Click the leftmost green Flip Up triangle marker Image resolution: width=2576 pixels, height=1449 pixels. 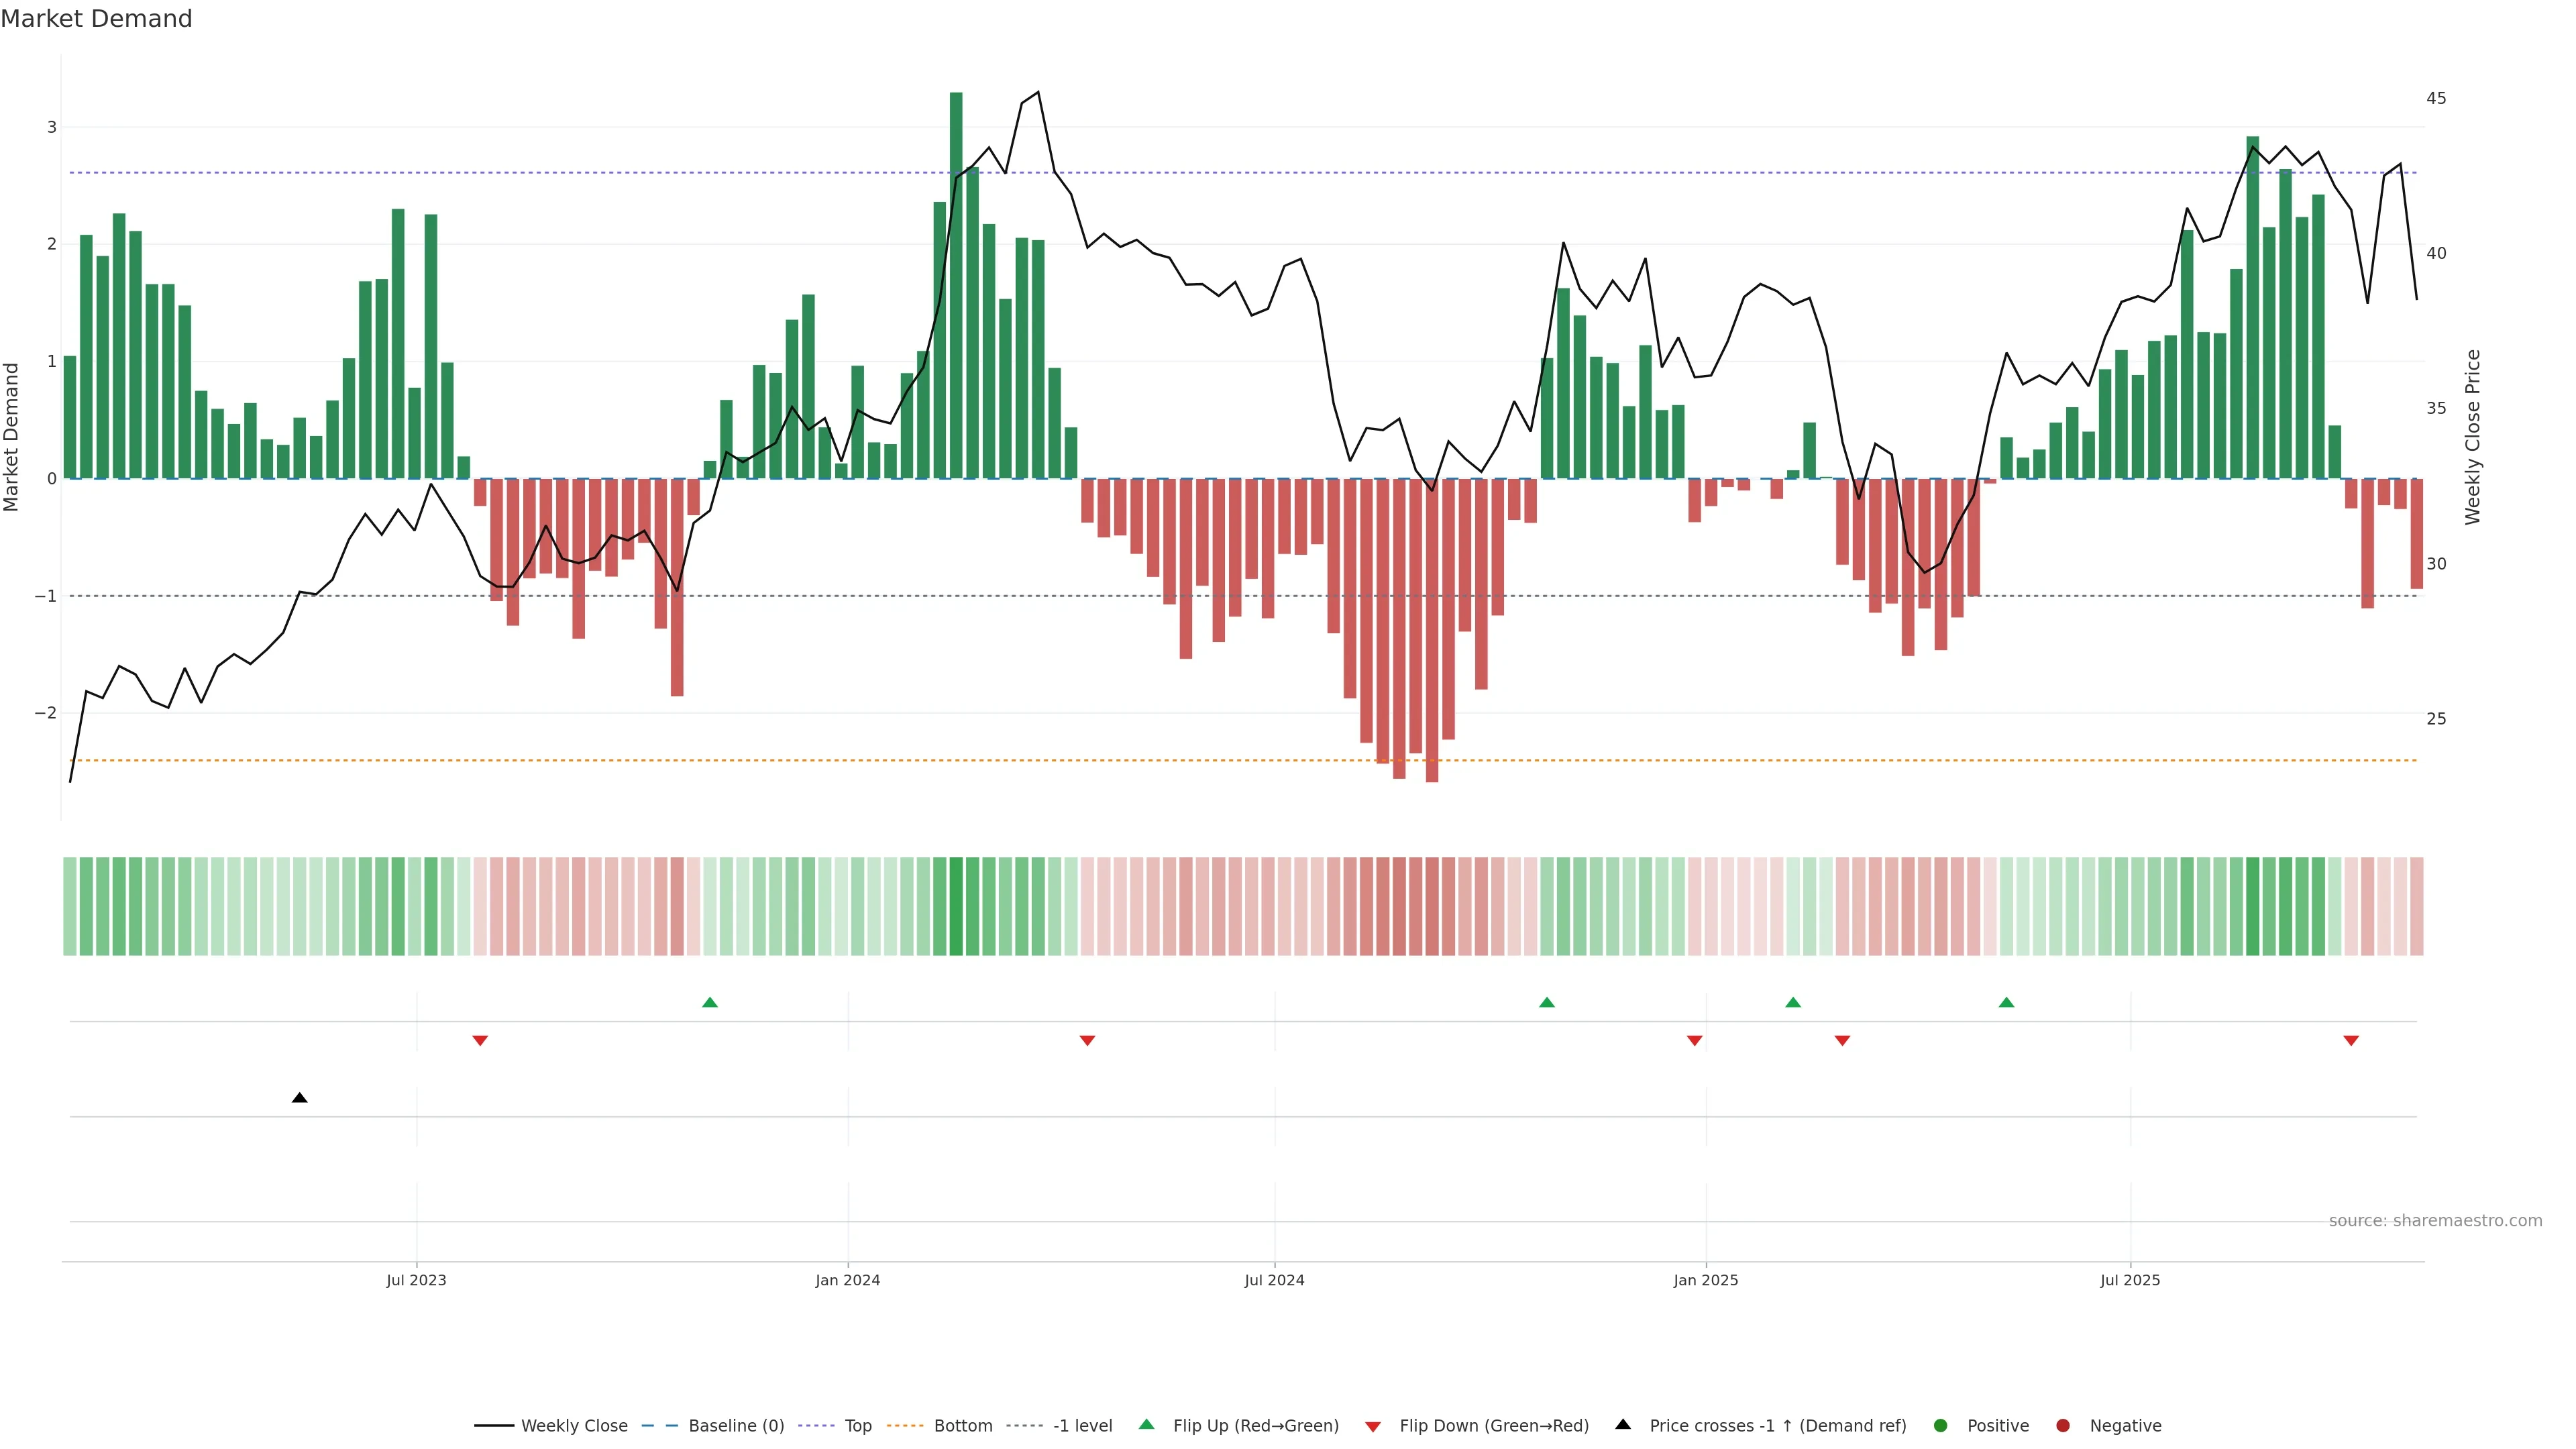coord(710,1002)
